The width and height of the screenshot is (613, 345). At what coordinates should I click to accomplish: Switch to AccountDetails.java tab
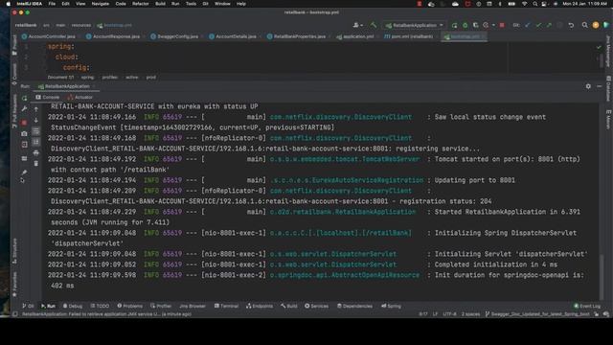pos(233,36)
